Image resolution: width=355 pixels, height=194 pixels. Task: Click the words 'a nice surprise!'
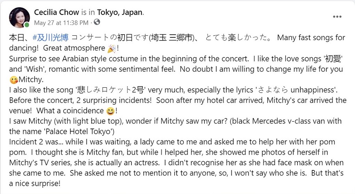(x=35, y=183)
